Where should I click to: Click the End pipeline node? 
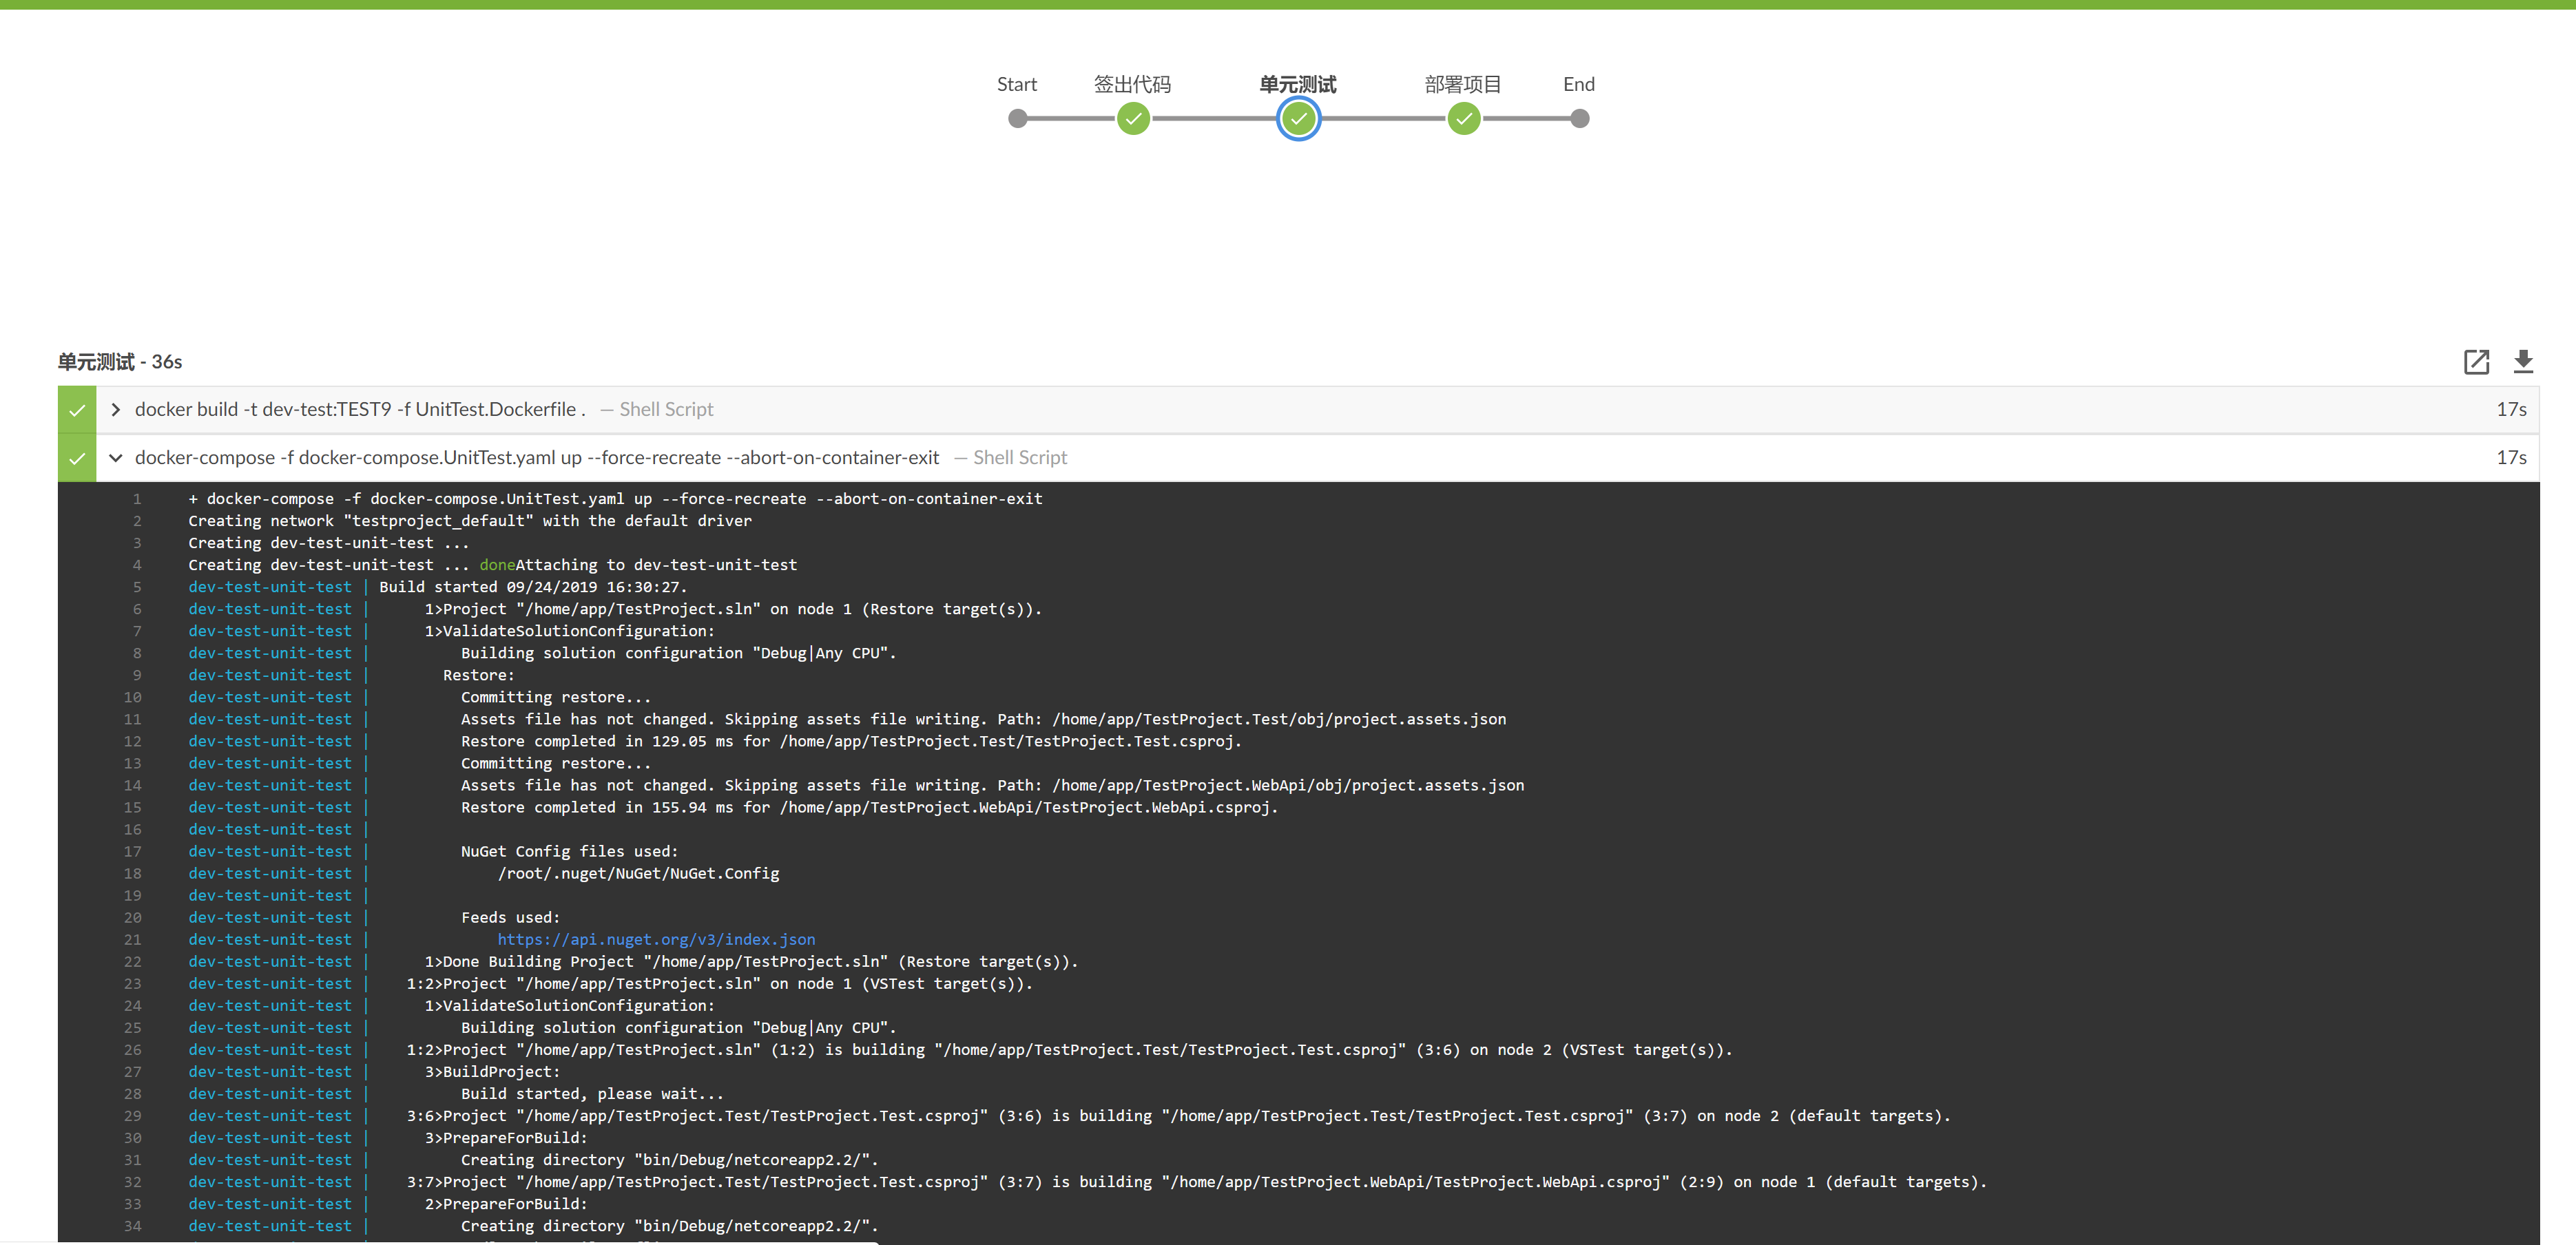pyautogui.click(x=1579, y=119)
